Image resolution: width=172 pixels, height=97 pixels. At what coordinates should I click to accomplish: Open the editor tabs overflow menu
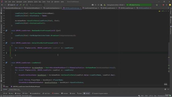pyautogui.click(x=168, y=8)
